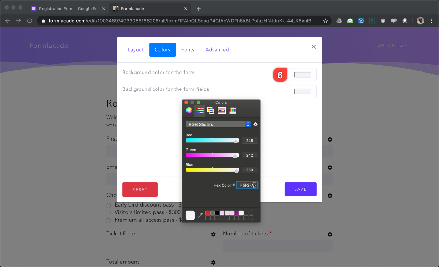Open the Advanced tab

click(x=217, y=50)
